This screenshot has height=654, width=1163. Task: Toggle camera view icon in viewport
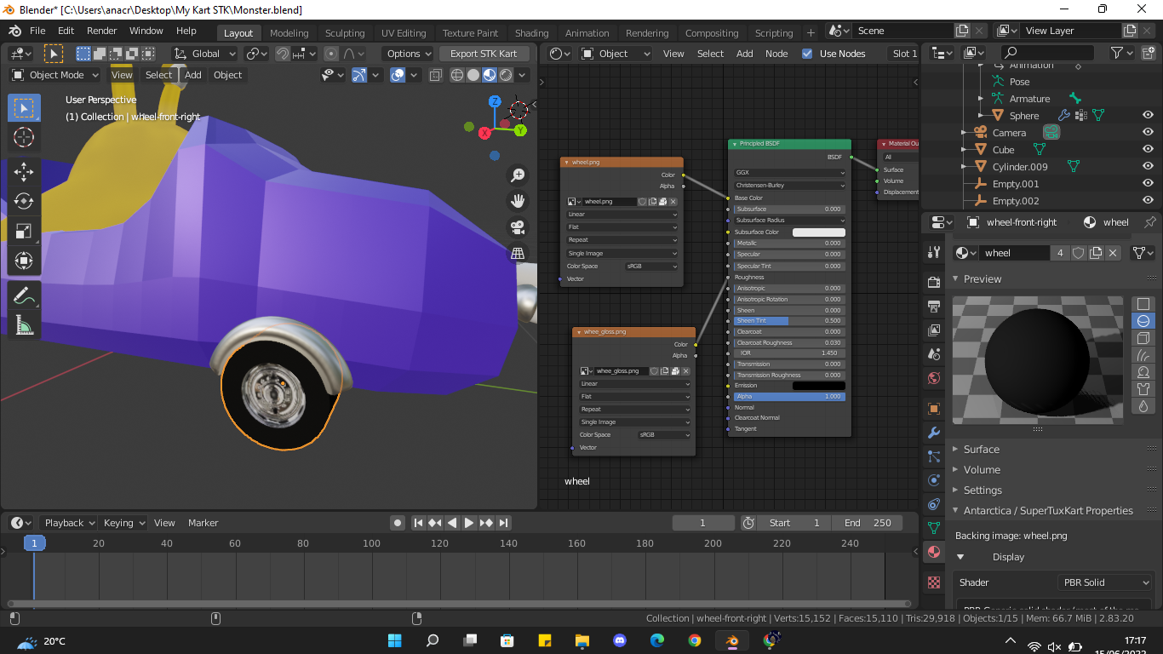(517, 227)
